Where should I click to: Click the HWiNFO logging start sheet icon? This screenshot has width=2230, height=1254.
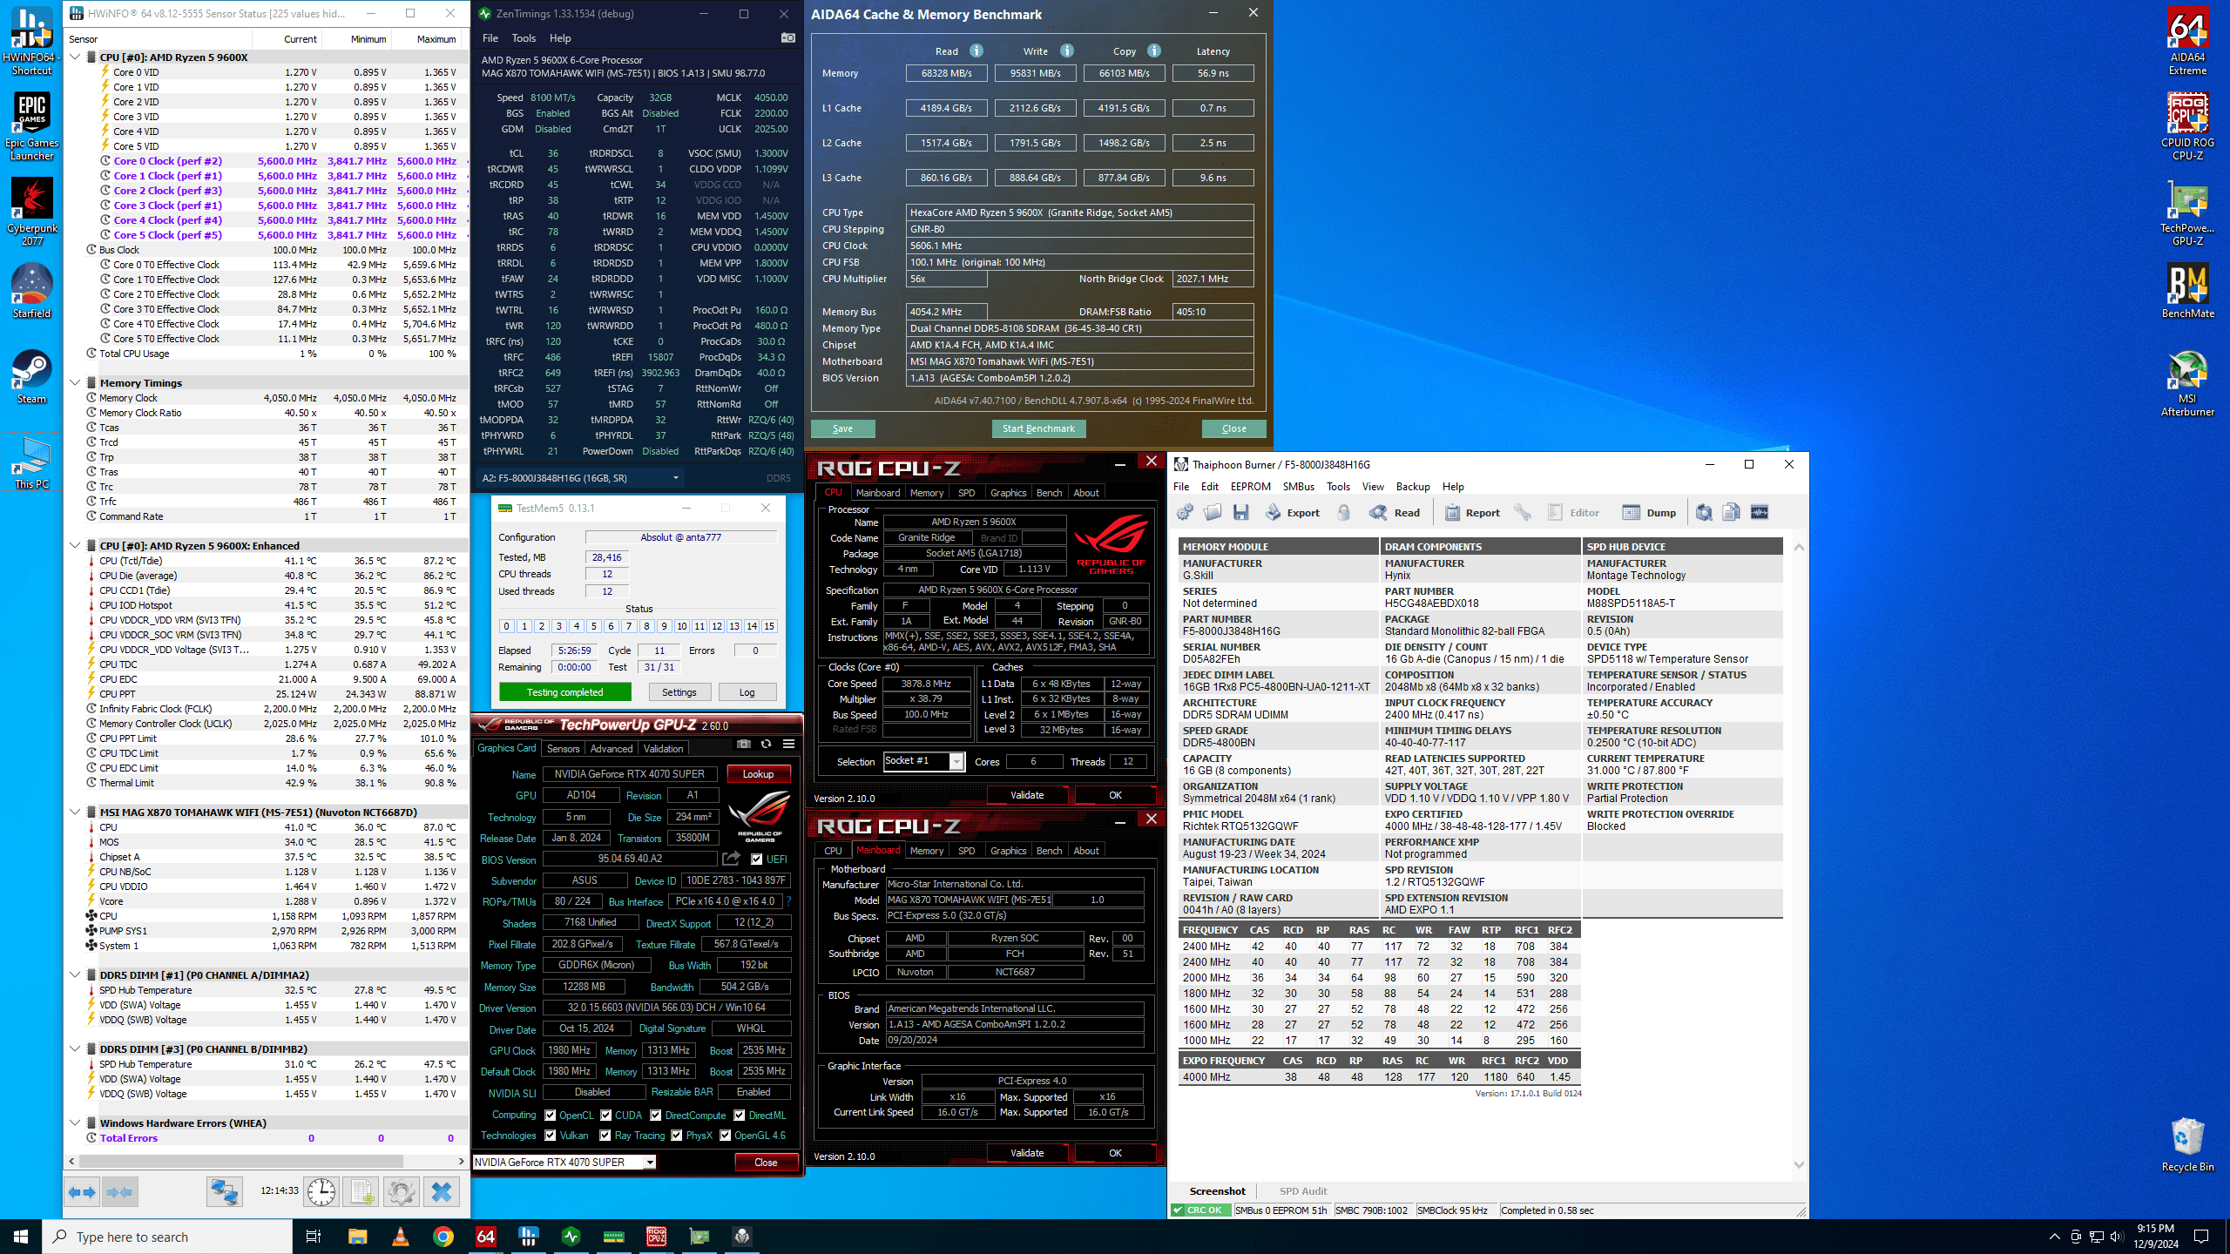[362, 1191]
